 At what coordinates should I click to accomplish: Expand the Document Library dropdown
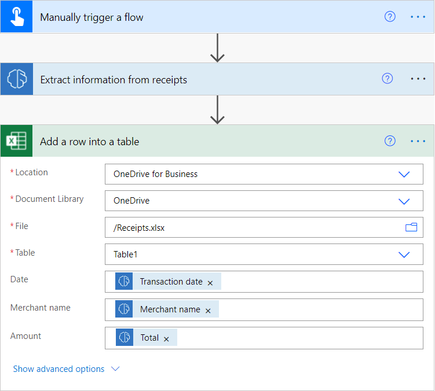(x=404, y=201)
